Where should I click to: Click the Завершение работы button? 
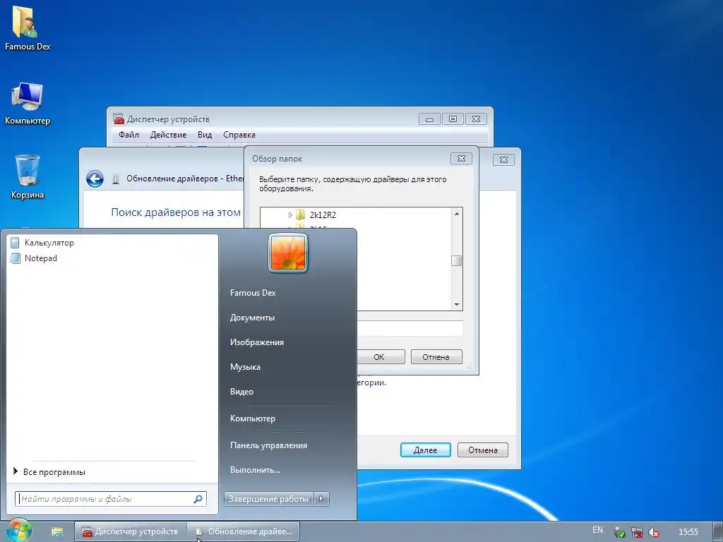269,499
